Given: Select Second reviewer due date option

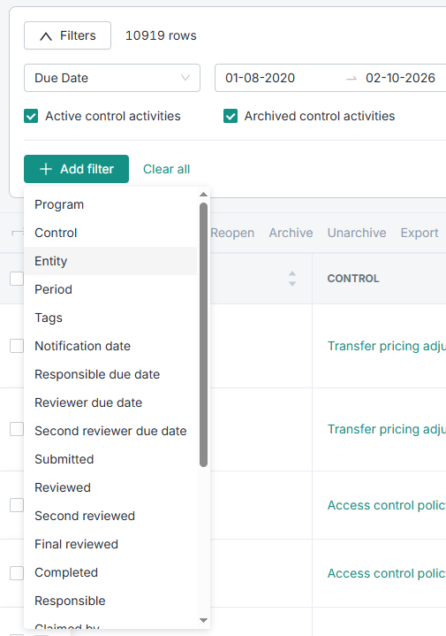Looking at the screenshot, I should (110, 431).
